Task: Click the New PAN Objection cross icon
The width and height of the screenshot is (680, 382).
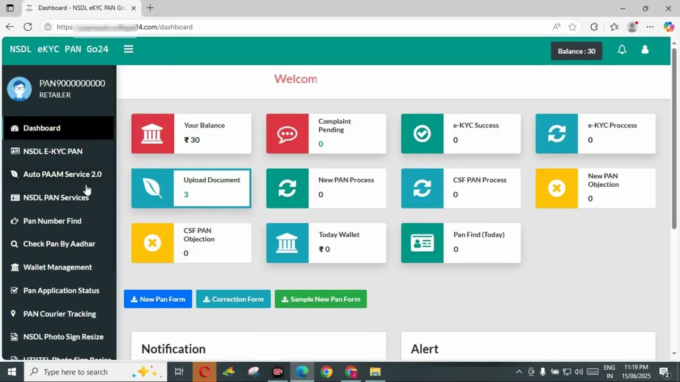Action: pyautogui.click(x=557, y=188)
